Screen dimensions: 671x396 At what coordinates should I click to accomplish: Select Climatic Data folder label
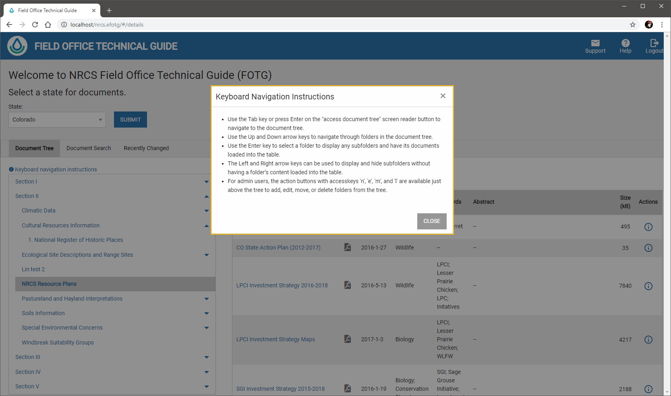pos(39,210)
